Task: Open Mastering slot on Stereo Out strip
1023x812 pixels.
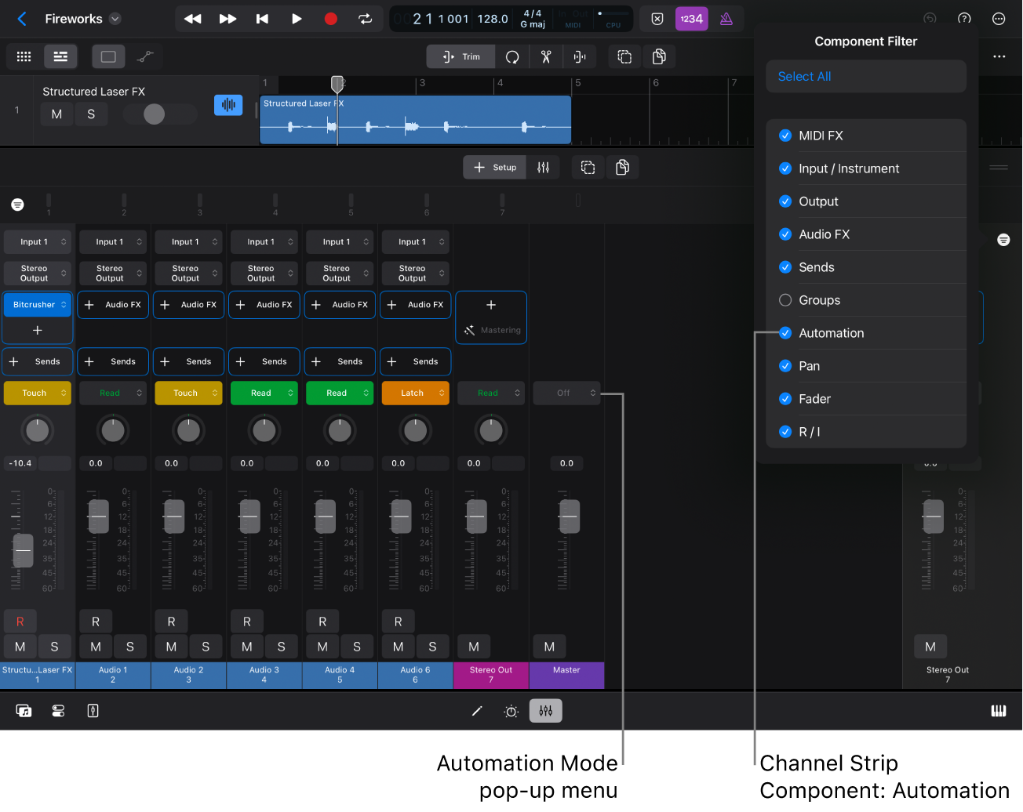Action: (x=492, y=330)
